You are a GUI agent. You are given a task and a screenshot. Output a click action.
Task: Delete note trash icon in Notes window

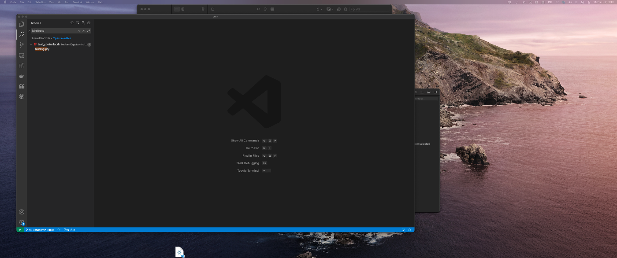(203, 9)
